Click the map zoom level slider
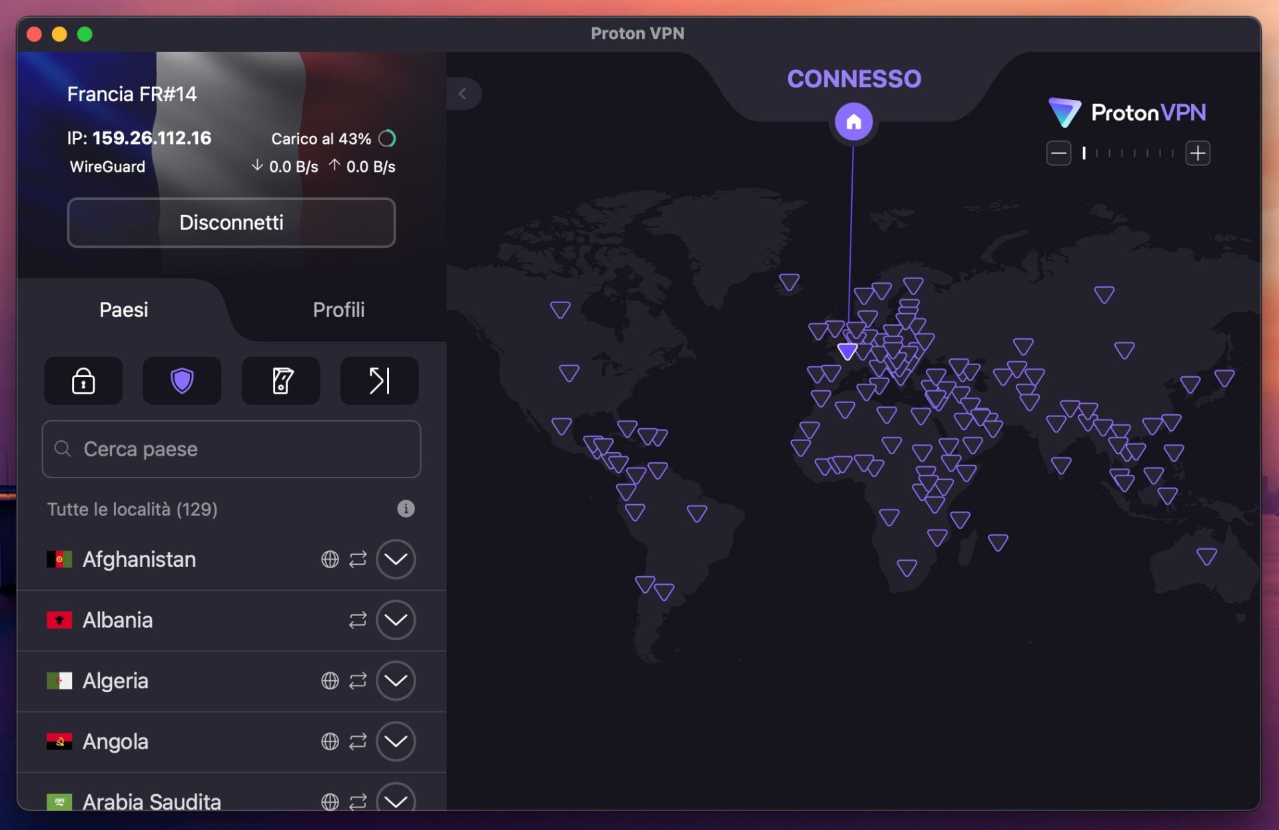 (1128, 154)
